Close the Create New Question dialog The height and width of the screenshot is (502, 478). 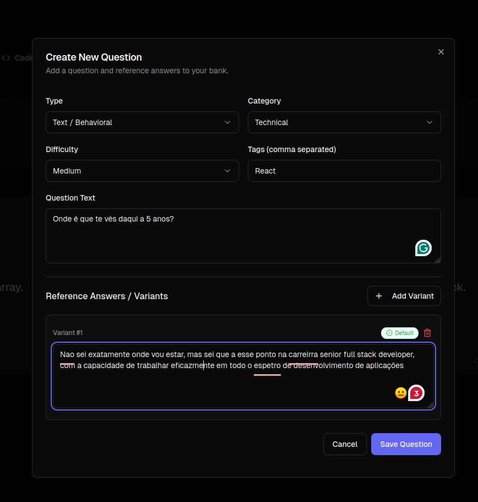(441, 52)
